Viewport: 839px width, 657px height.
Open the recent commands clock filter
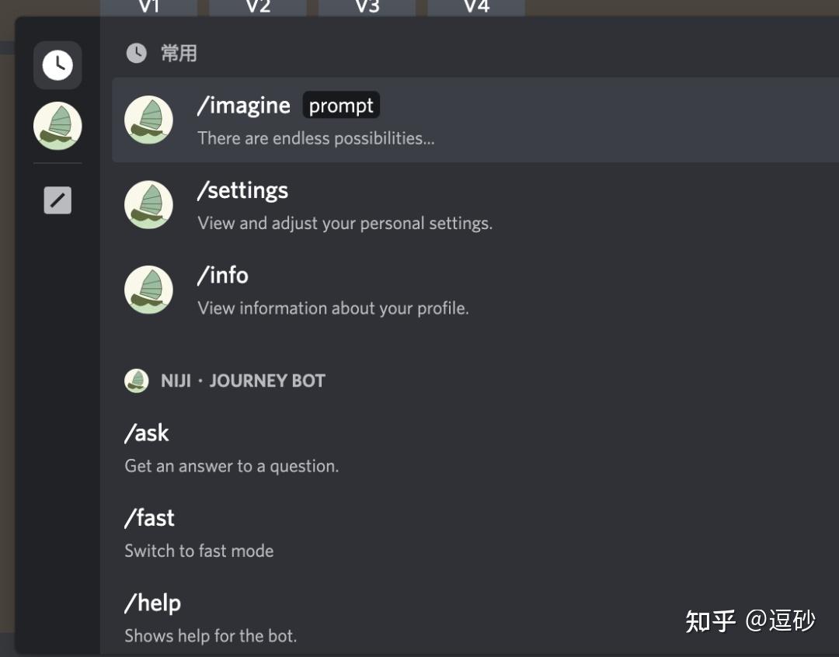pos(57,65)
